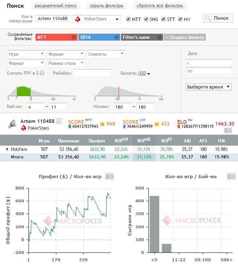Click the player avatar image
The height and width of the screenshot is (266, 238).
[12, 124]
